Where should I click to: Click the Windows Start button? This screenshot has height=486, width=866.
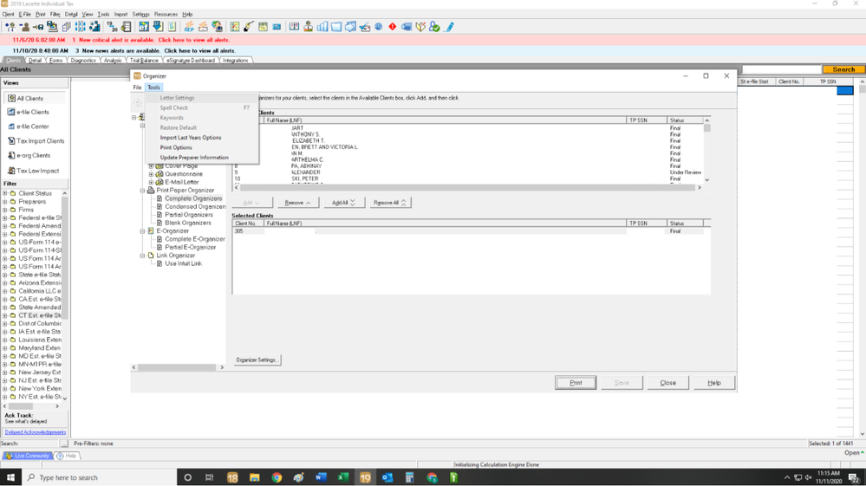10,477
